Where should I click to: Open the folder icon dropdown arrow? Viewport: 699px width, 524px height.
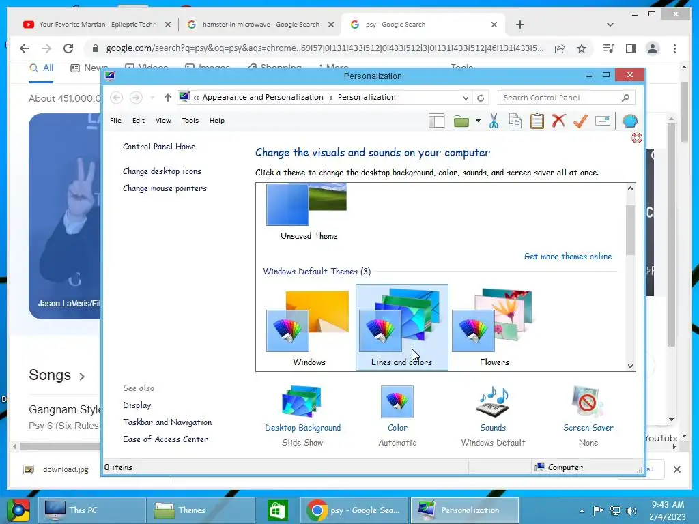tap(478, 121)
